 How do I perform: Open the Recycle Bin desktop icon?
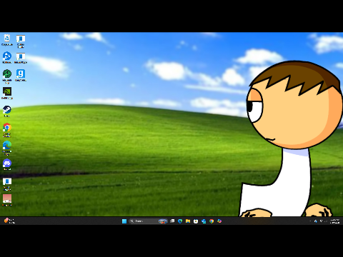[x=7, y=40]
